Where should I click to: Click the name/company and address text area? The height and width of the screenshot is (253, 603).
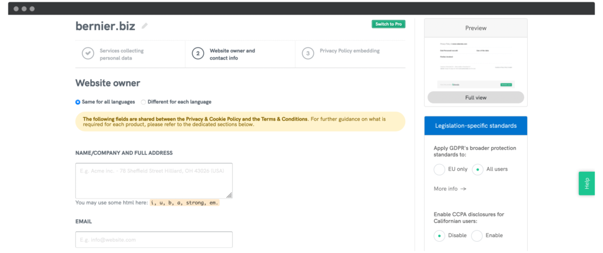click(154, 181)
